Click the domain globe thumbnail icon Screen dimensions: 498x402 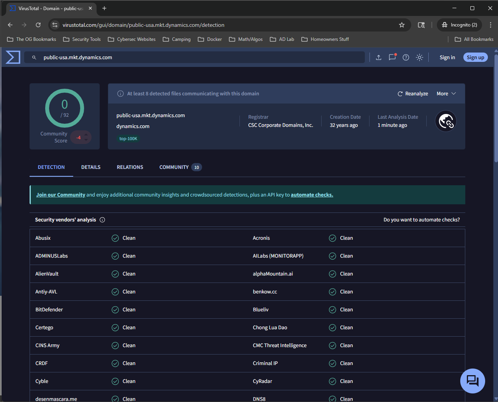(445, 121)
